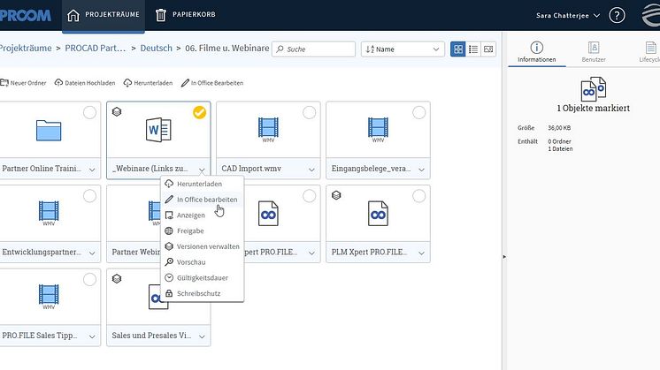660x370 pixels.
Task: Click the PRO.FILE Sales Tipp film icon
Action: (49, 296)
